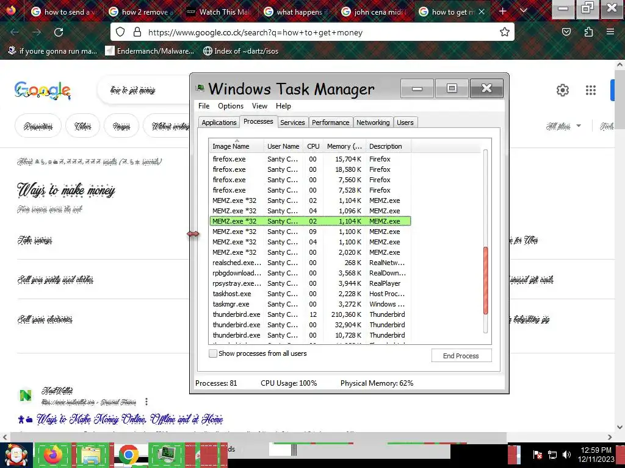Open Chrome from the taskbar

(128, 455)
